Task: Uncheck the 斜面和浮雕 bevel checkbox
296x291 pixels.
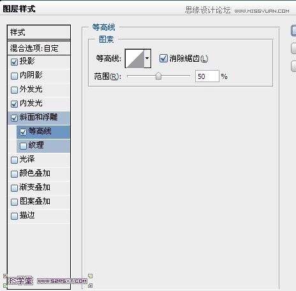Action: tap(14, 118)
